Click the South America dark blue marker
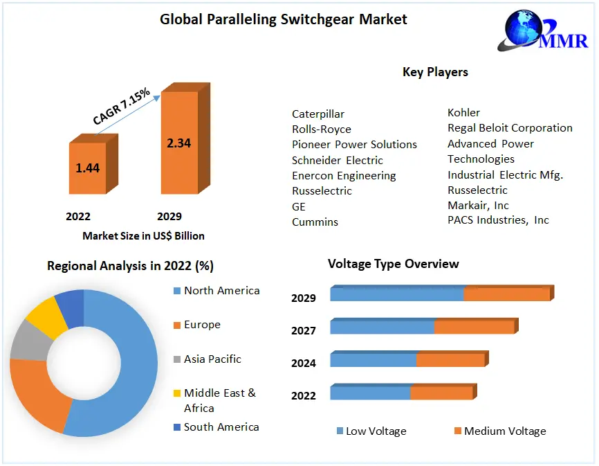Image resolution: width=599 pixels, height=466 pixels. pyautogui.click(x=176, y=427)
